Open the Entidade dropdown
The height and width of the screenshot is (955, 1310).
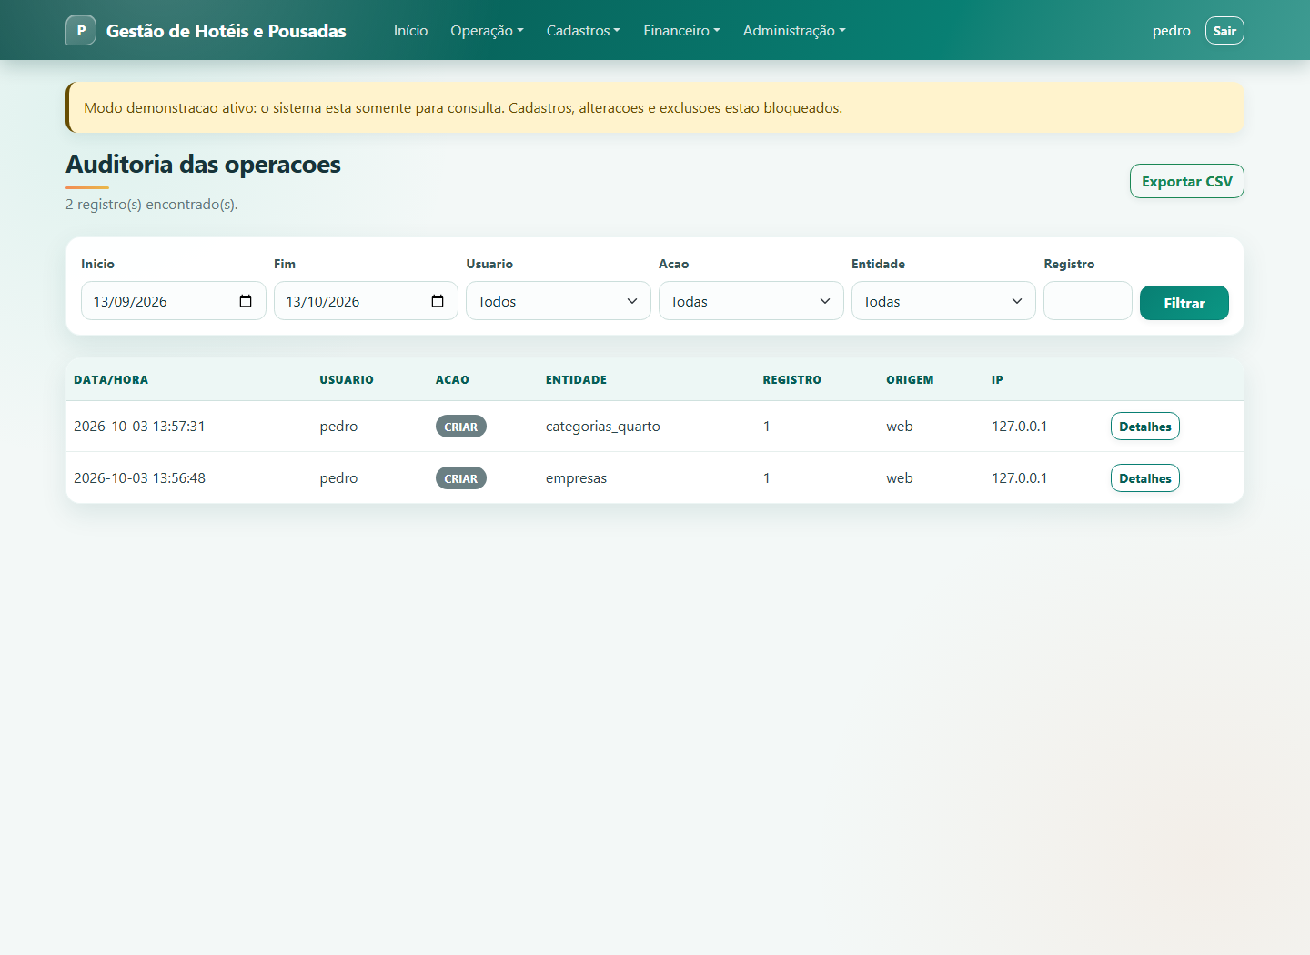(943, 301)
